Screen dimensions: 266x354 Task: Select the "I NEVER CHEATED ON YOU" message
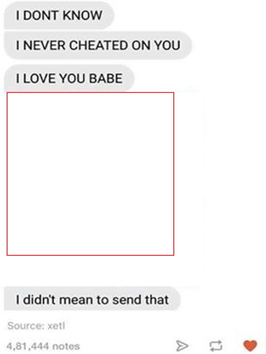click(x=98, y=45)
